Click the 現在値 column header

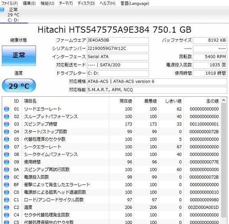[x=121, y=101]
